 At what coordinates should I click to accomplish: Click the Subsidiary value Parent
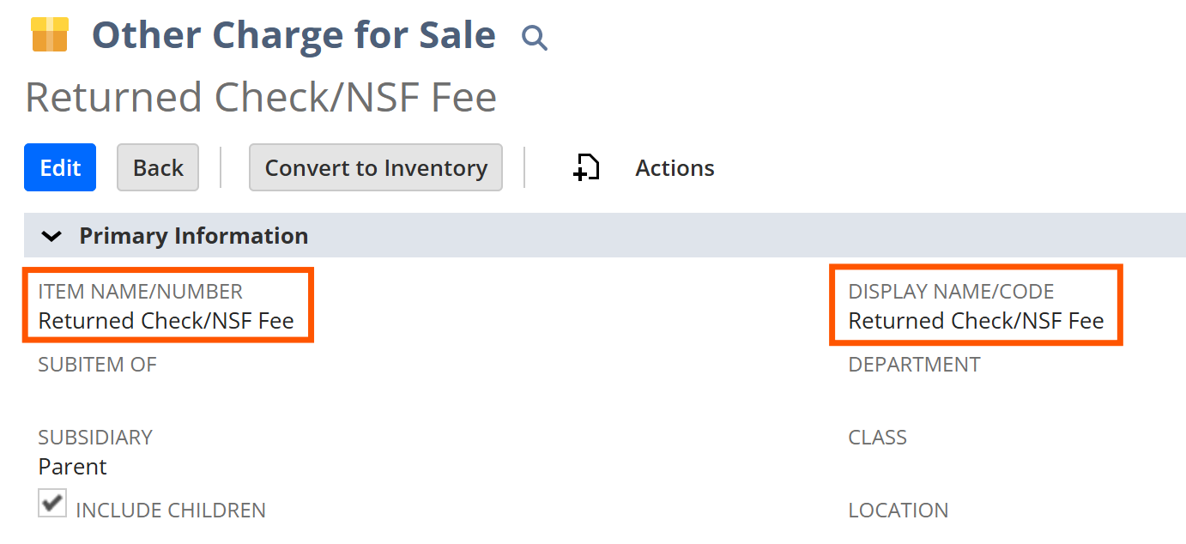73,467
